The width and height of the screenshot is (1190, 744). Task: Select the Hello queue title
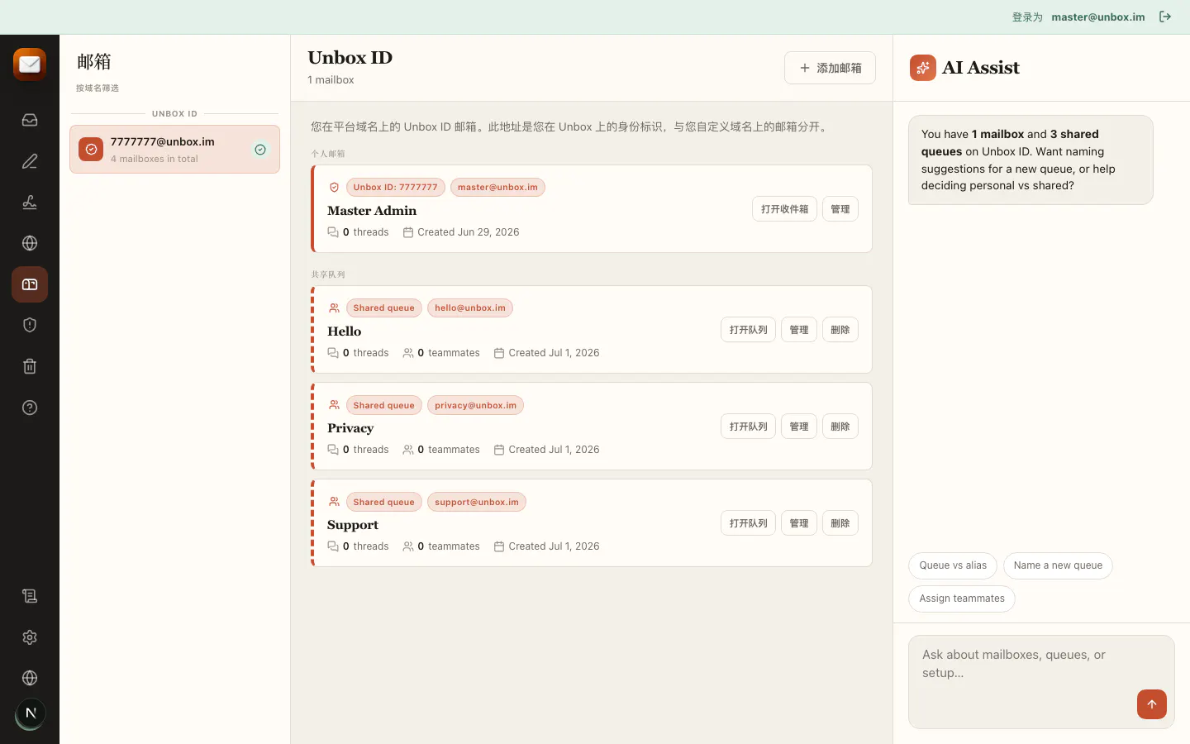[x=345, y=331]
